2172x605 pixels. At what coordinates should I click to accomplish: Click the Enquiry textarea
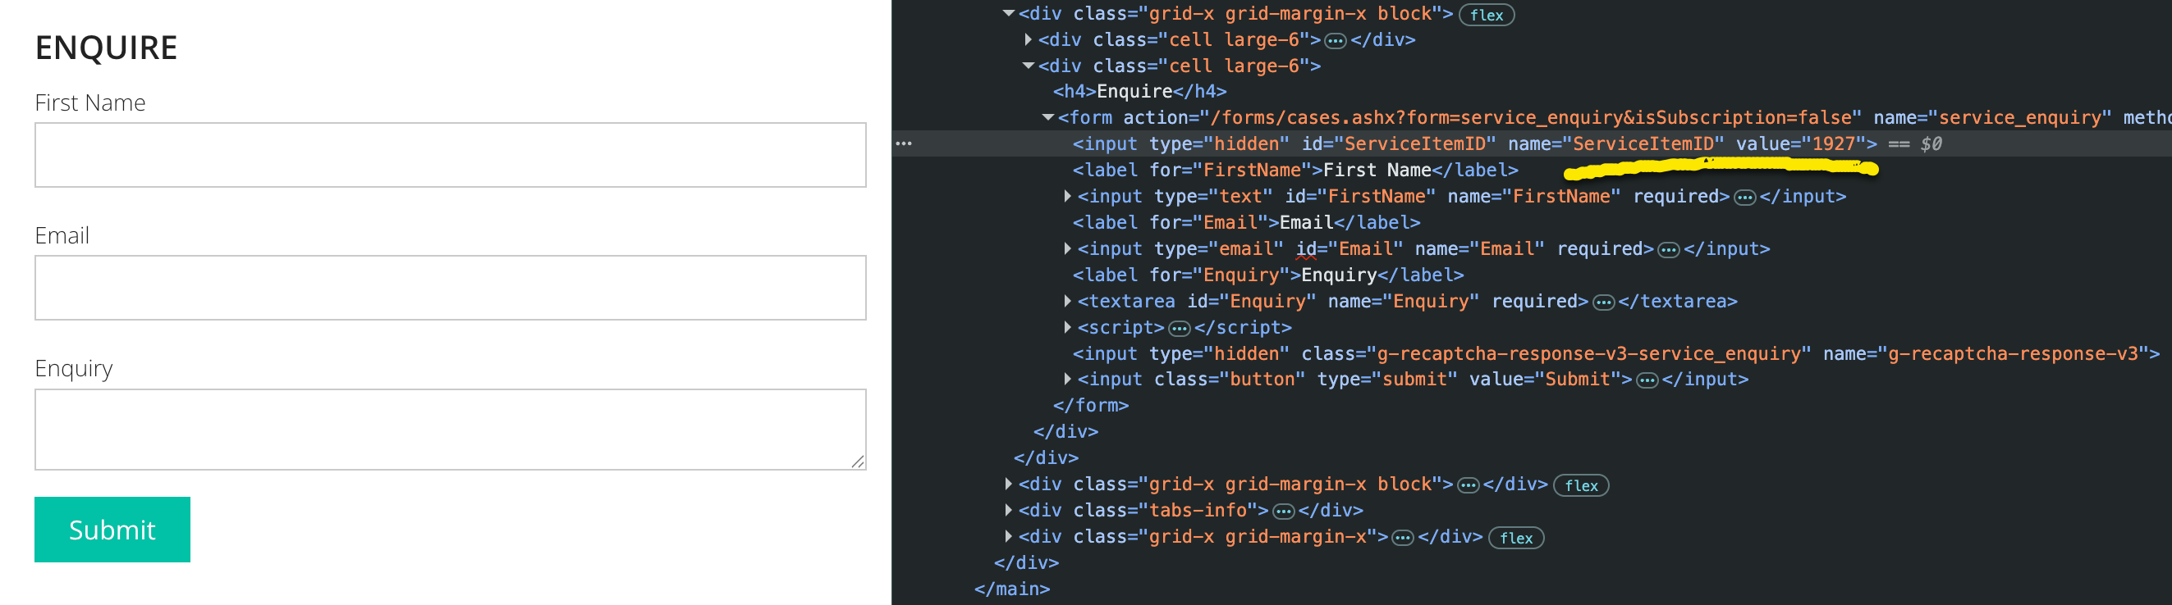451,430
